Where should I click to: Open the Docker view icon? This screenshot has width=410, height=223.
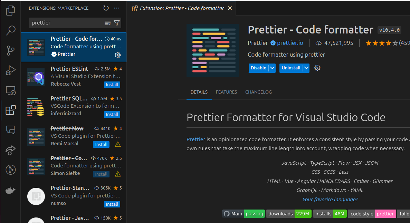(x=10, y=190)
